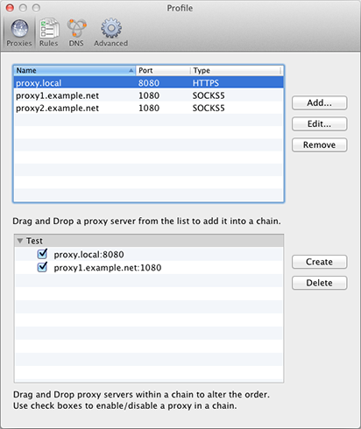The height and width of the screenshot is (429, 361).
Task: Click the Add... proxy button
Action: coord(319,103)
